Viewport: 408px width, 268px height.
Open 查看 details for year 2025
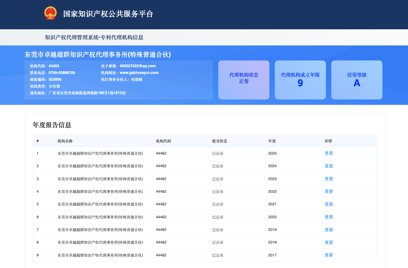[x=329, y=153]
